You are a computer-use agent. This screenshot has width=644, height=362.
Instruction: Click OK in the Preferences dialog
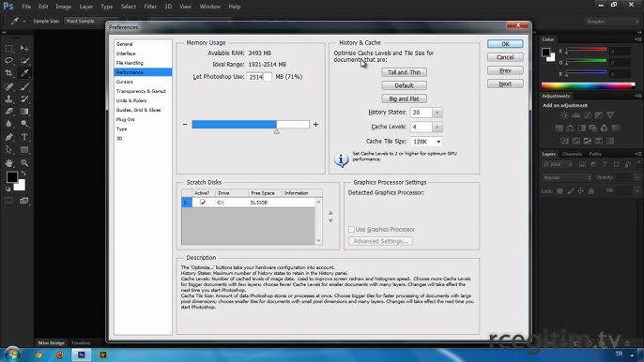point(505,44)
